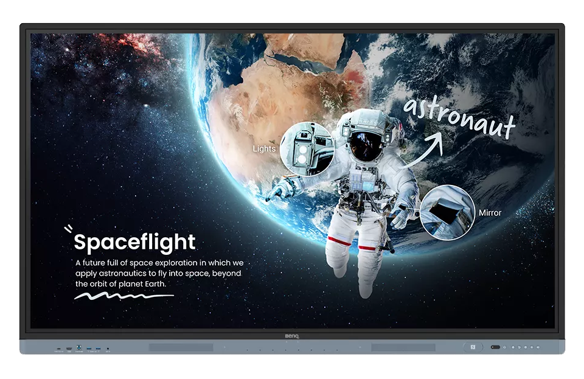This screenshot has height=379, width=584.
Task: Tap the left front speaker grille
Action: [x=181, y=347]
